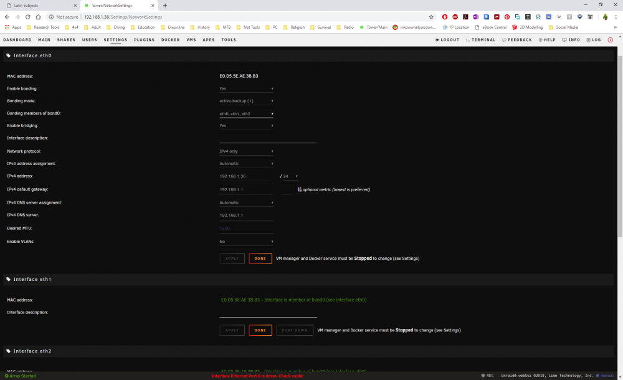Open the OneNote clipper extension

pyautogui.click(x=475, y=17)
